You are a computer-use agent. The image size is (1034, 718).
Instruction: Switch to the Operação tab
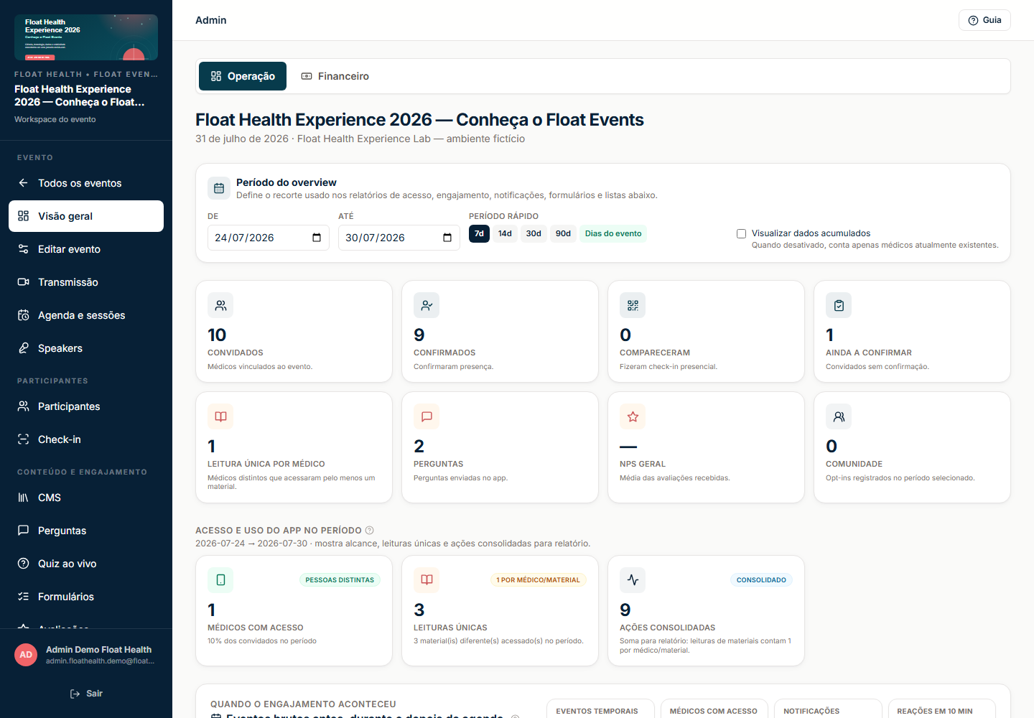click(243, 76)
